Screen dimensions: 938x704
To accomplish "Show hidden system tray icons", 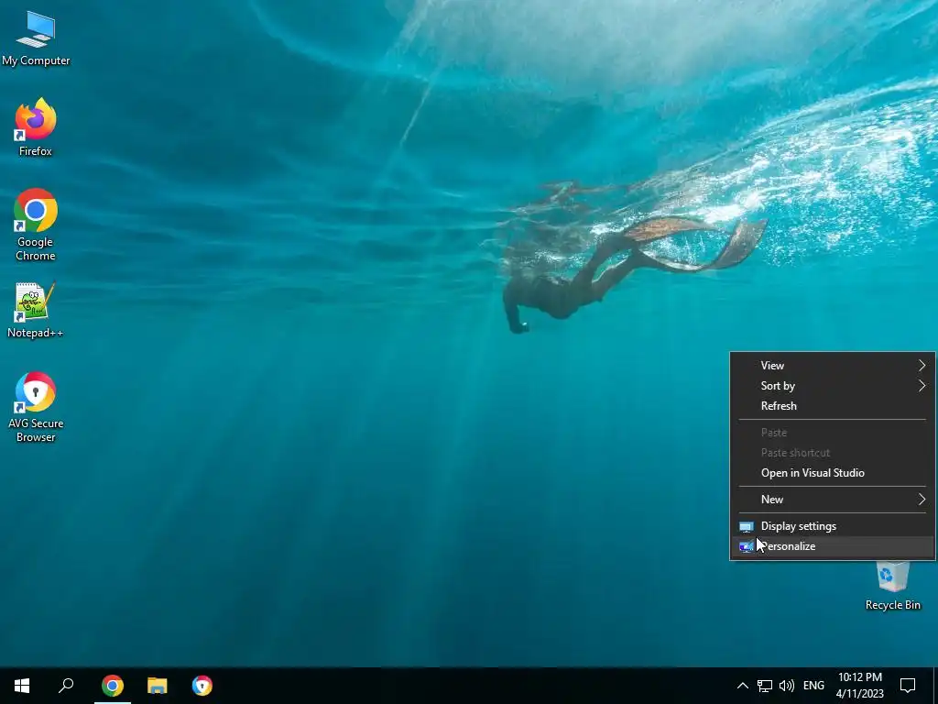I will tap(742, 686).
